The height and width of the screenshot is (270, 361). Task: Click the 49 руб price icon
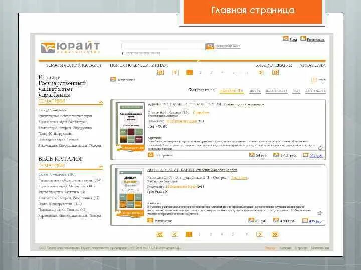click(251, 220)
